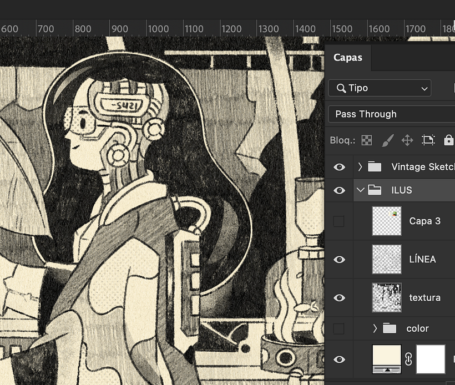The width and height of the screenshot is (455, 385).
Task: Open the Tipo filter dropdown
Action: [380, 88]
